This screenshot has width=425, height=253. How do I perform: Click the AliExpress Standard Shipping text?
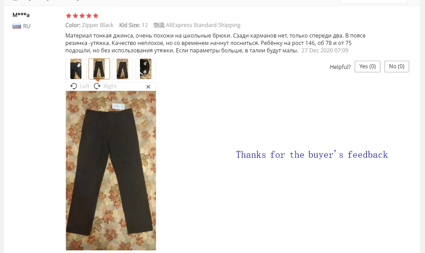pyautogui.click(x=203, y=25)
